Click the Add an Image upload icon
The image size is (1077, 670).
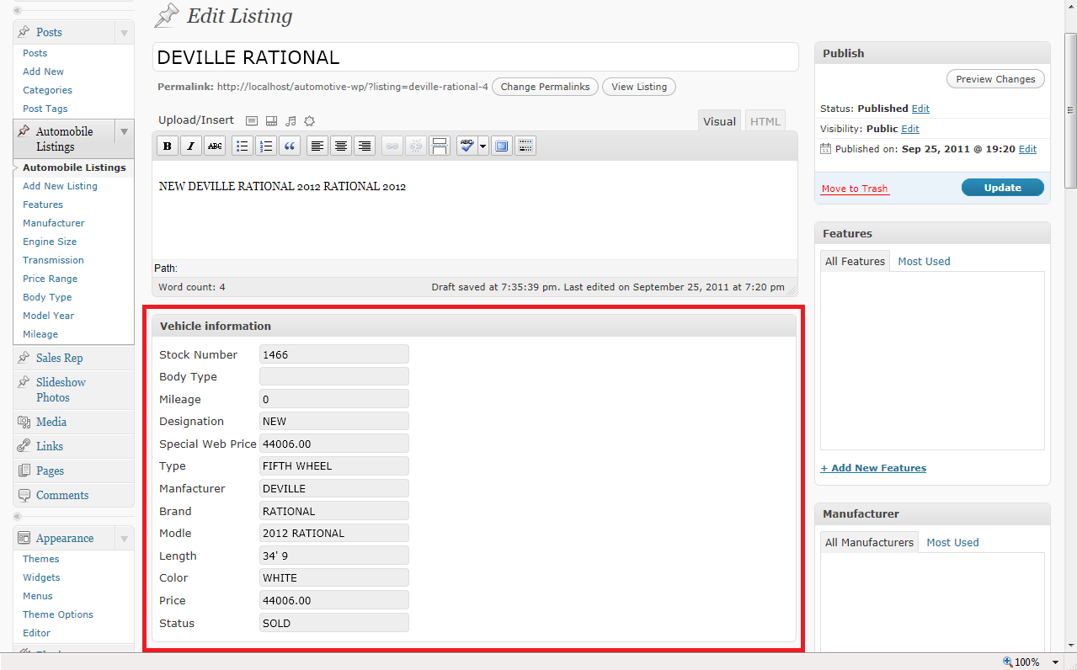(252, 121)
